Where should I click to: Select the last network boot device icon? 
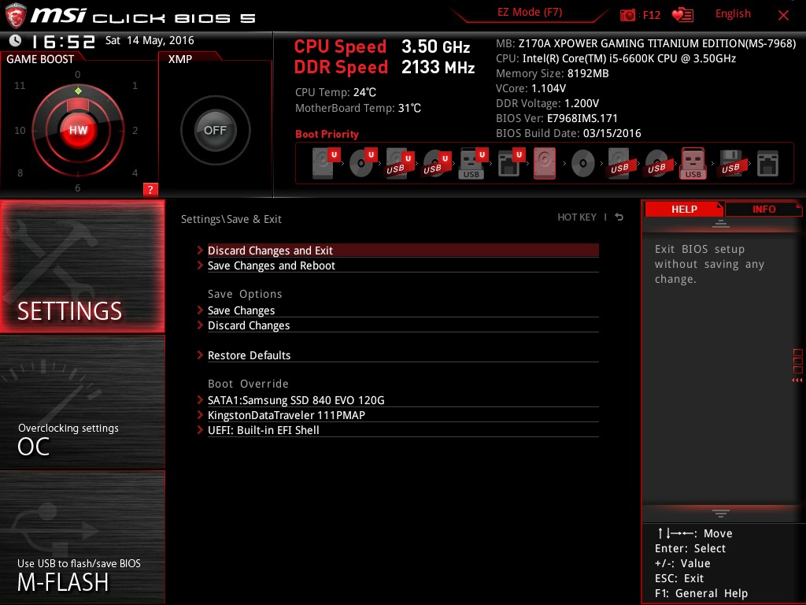click(767, 164)
